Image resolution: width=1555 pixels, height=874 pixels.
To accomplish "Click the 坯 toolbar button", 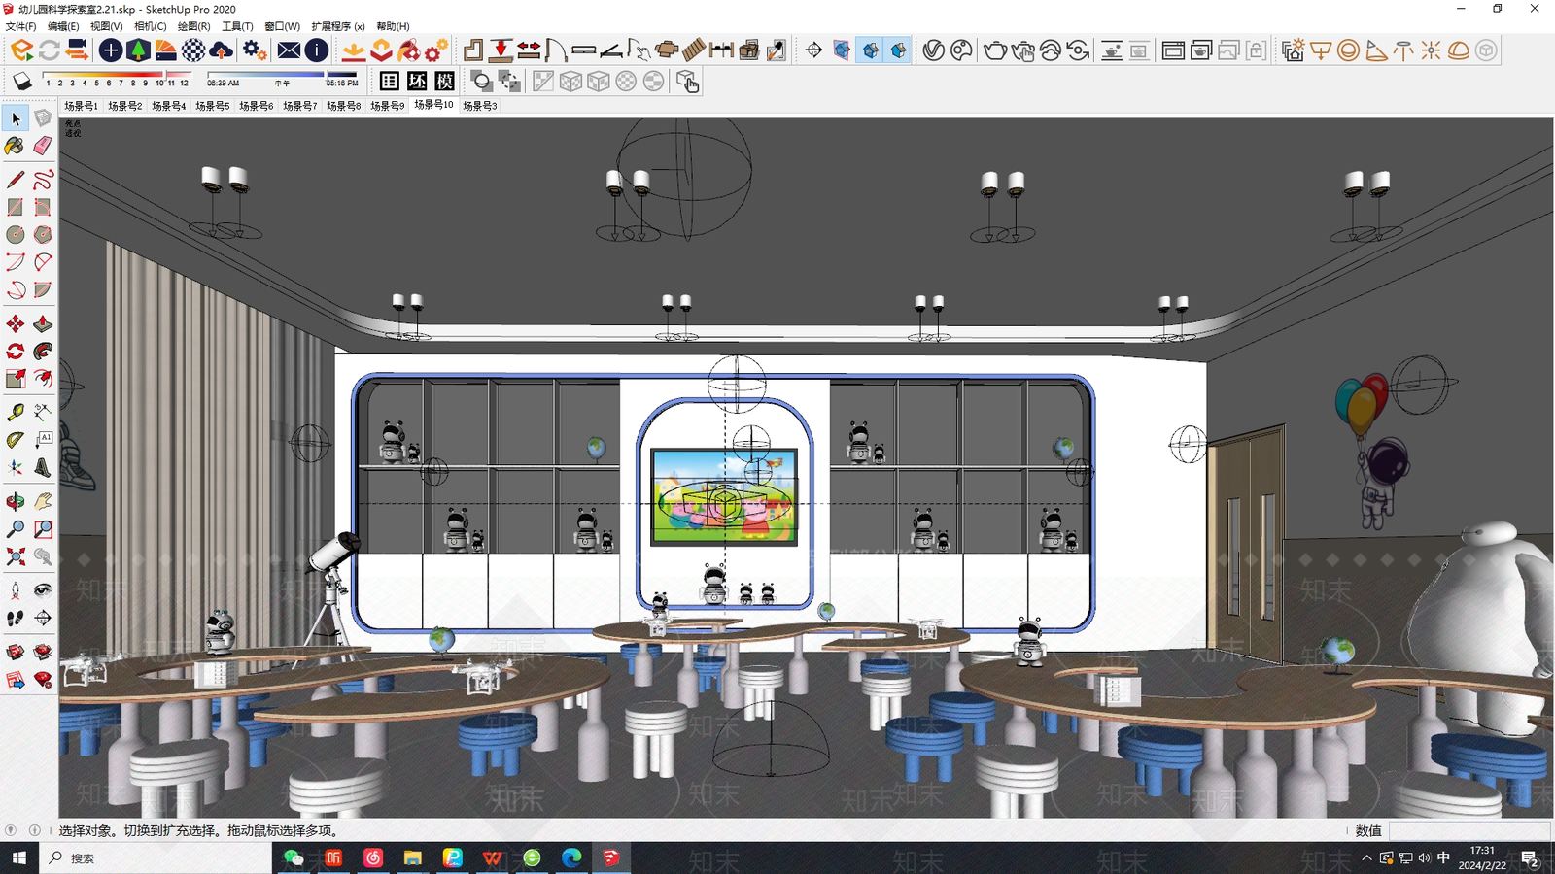I will (417, 82).
